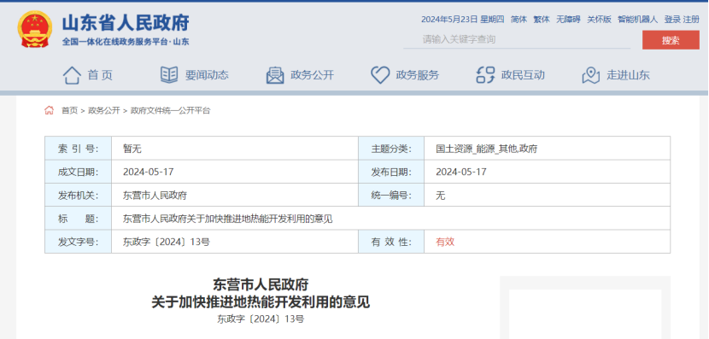Image resolution: width=709 pixels, height=339 pixels.
Task: Click the 统一编号 label cell
Action: pos(391,196)
